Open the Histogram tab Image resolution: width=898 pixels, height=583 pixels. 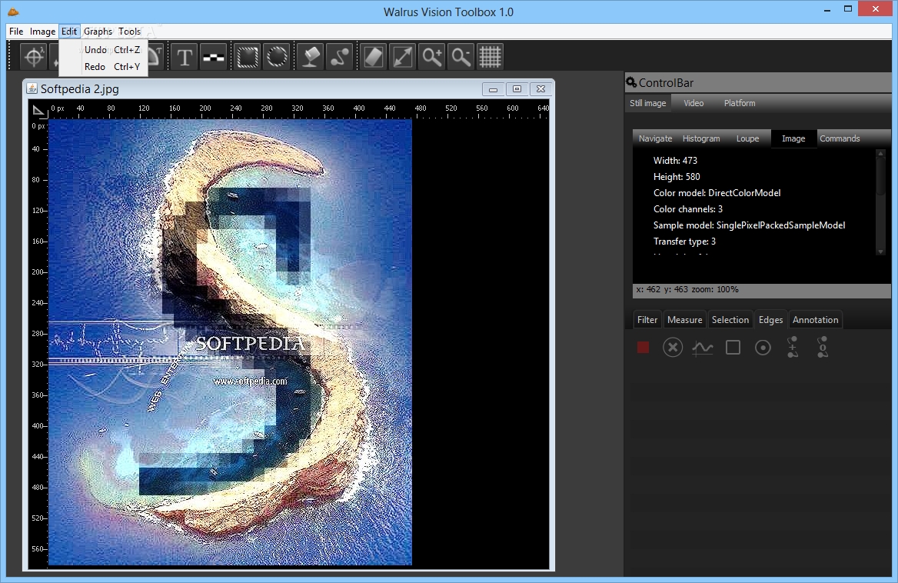(x=701, y=138)
